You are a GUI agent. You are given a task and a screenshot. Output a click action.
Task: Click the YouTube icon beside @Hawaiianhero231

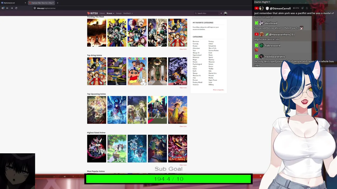click(256, 34)
